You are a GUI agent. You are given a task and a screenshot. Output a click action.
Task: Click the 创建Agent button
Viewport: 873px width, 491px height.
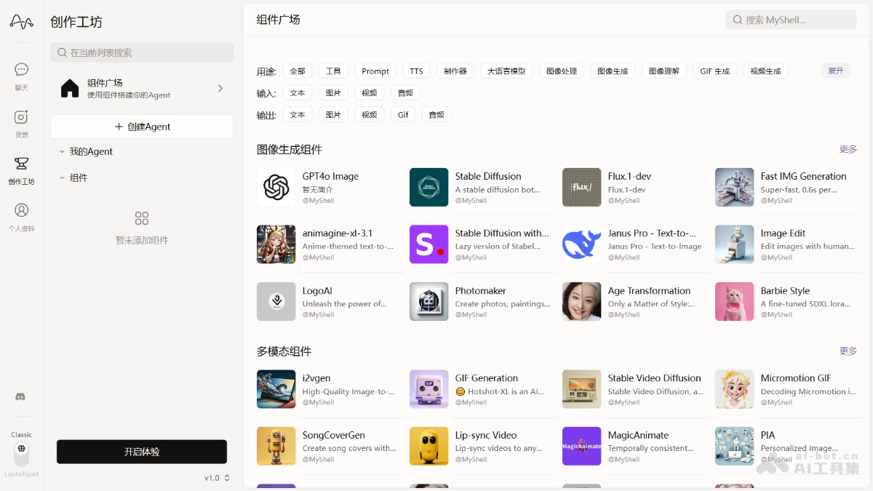tap(142, 127)
